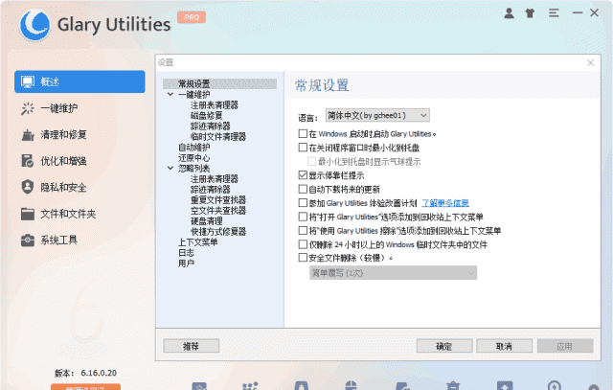This screenshot has width=613, height=390.
Task: Click the 应用 button
Action: pos(565,346)
